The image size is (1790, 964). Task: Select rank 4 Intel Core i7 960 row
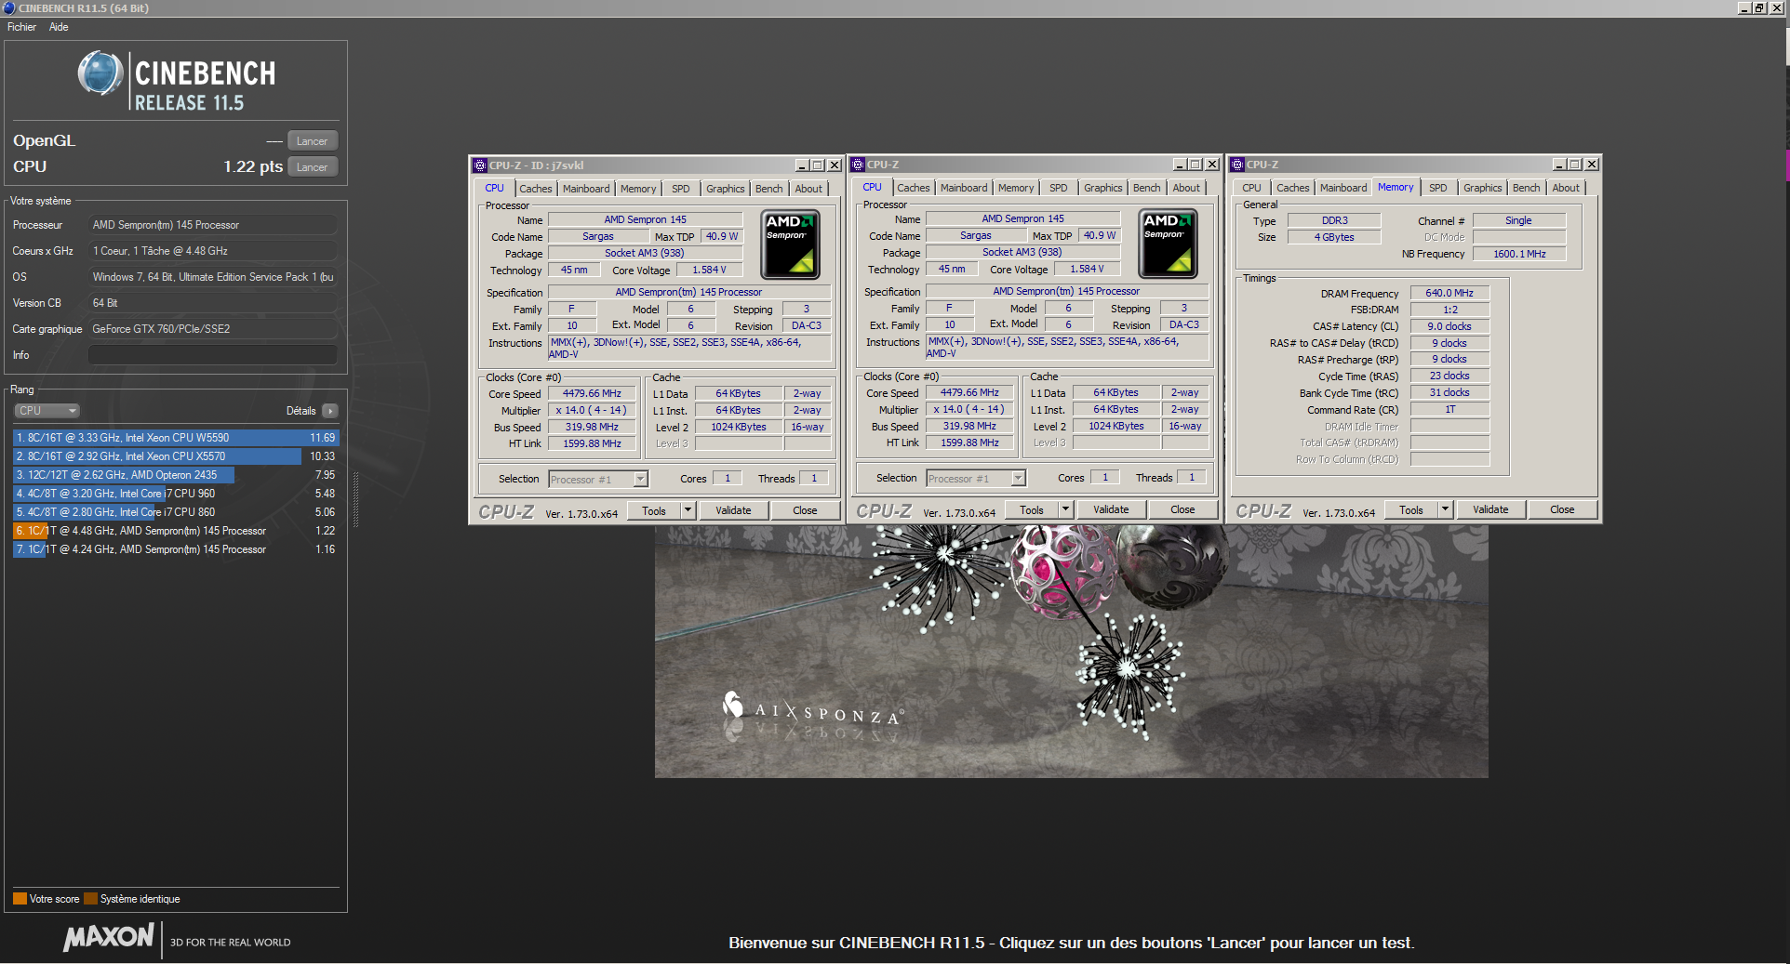pos(176,494)
